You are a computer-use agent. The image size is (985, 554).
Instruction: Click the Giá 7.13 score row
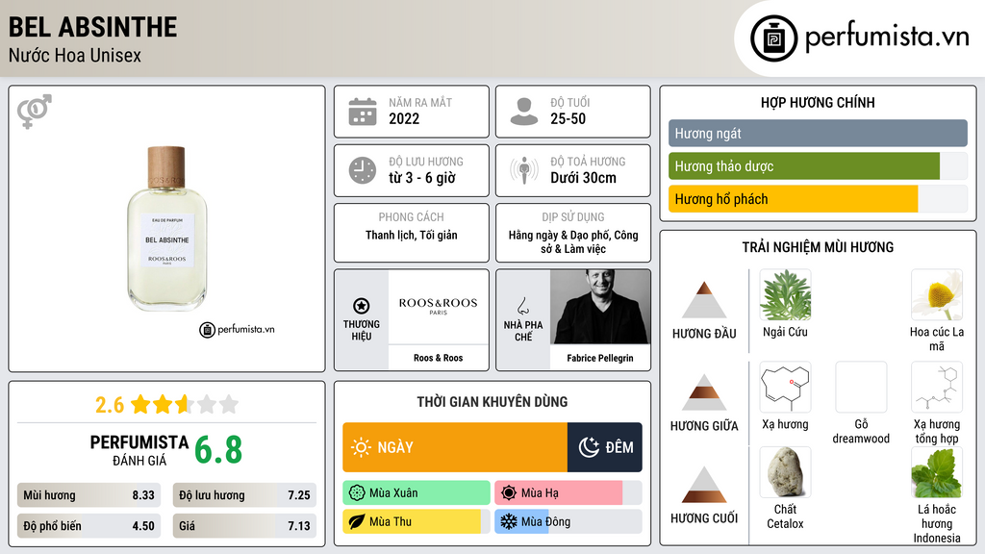pyautogui.click(x=244, y=526)
